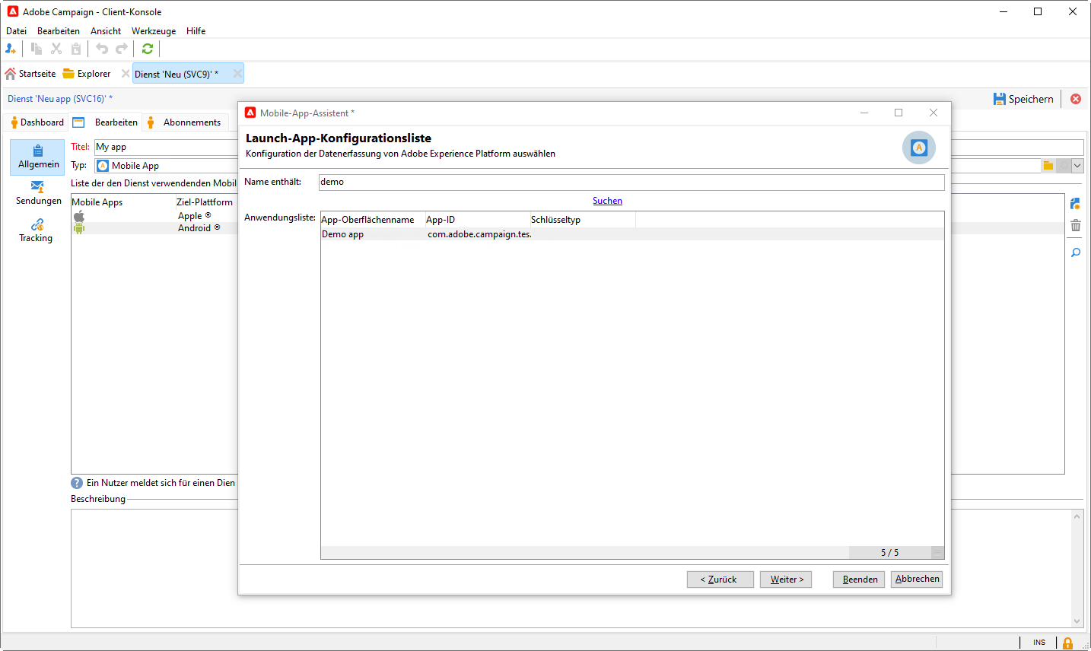Click the list configuration icon beside 5 / 5
This screenshot has height=651, width=1091.
tap(937, 553)
